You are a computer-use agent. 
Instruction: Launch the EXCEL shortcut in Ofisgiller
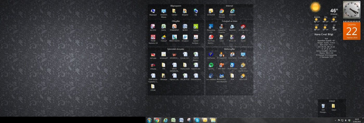[x=164, y=27]
